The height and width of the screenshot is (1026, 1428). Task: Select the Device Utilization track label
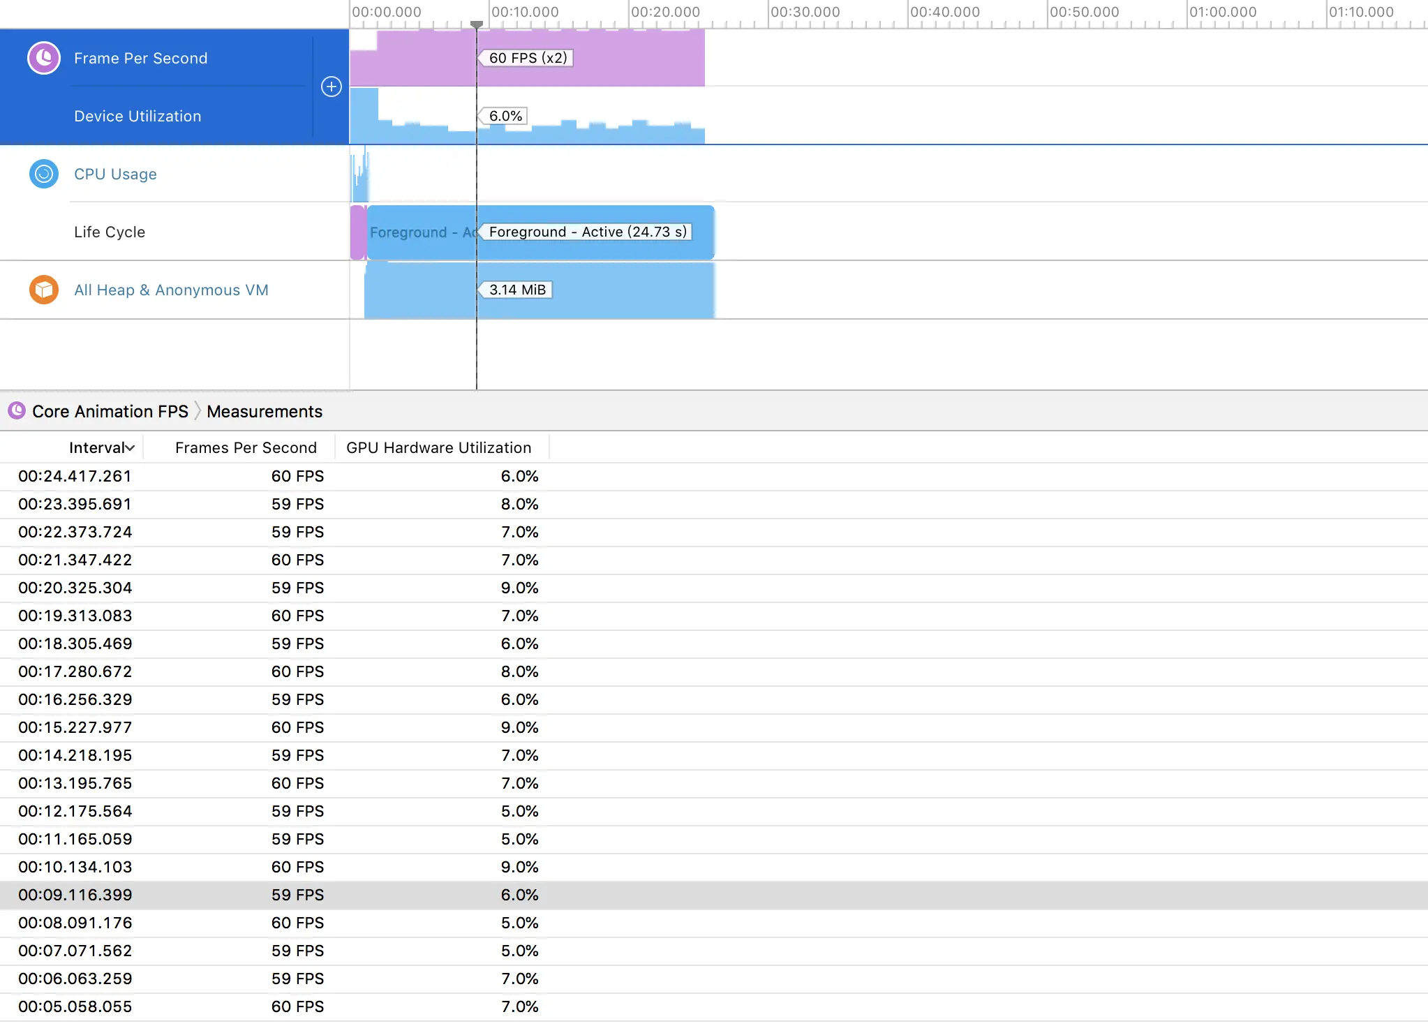click(137, 116)
